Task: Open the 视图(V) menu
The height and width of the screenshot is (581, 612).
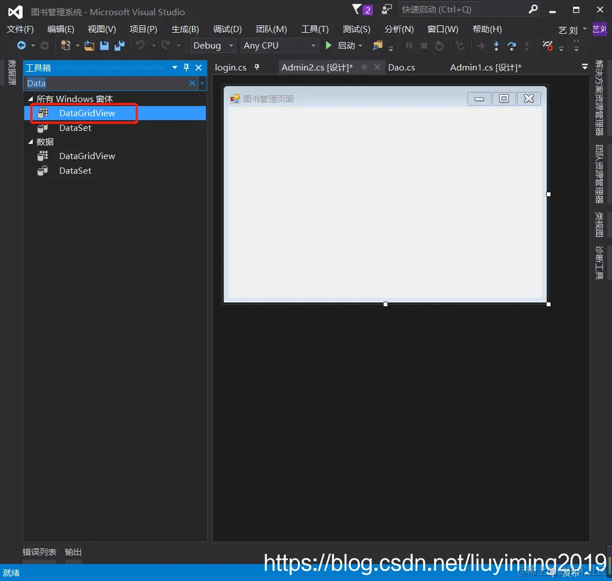Action: click(x=102, y=29)
